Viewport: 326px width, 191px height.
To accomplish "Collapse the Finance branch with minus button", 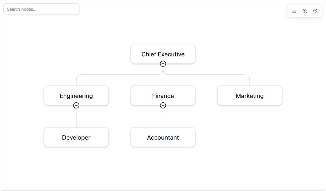I will click(x=163, y=105).
